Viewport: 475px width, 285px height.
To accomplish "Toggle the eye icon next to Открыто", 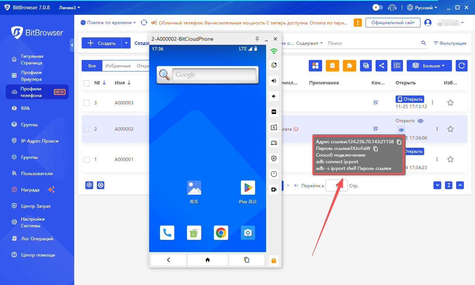I will pos(420,121).
